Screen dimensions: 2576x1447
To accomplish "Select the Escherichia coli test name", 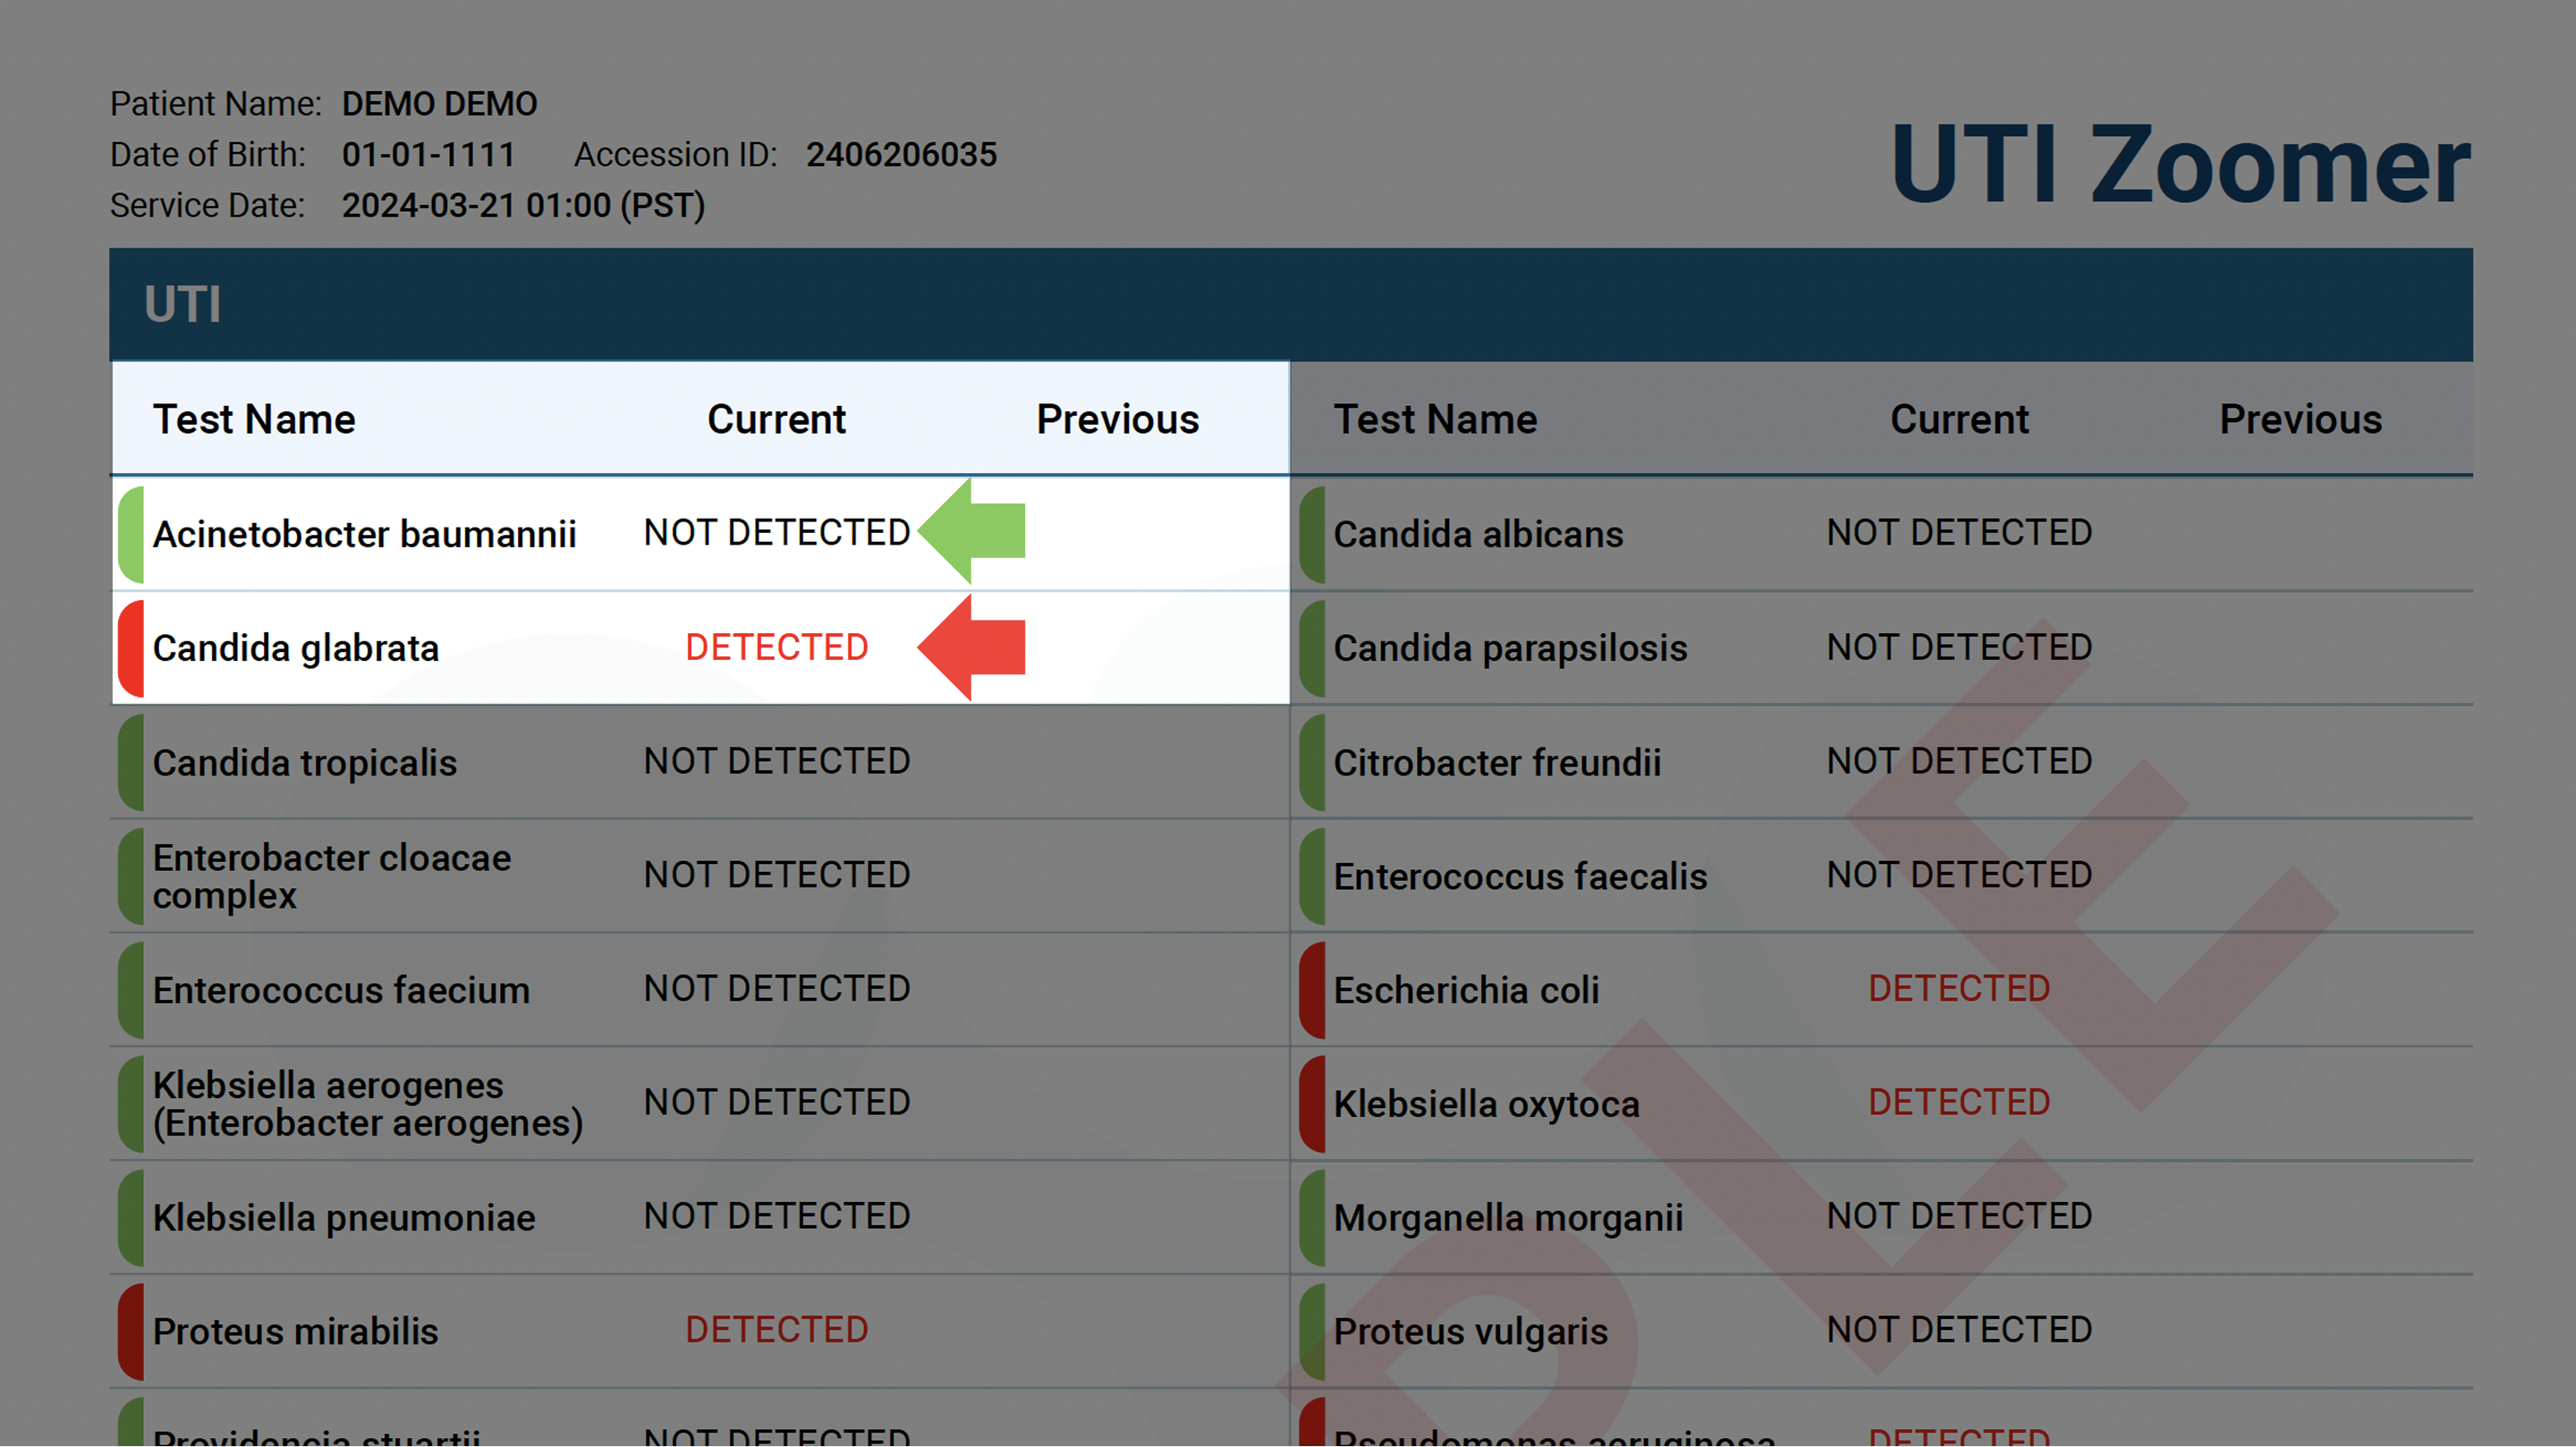I will coord(1466,990).
